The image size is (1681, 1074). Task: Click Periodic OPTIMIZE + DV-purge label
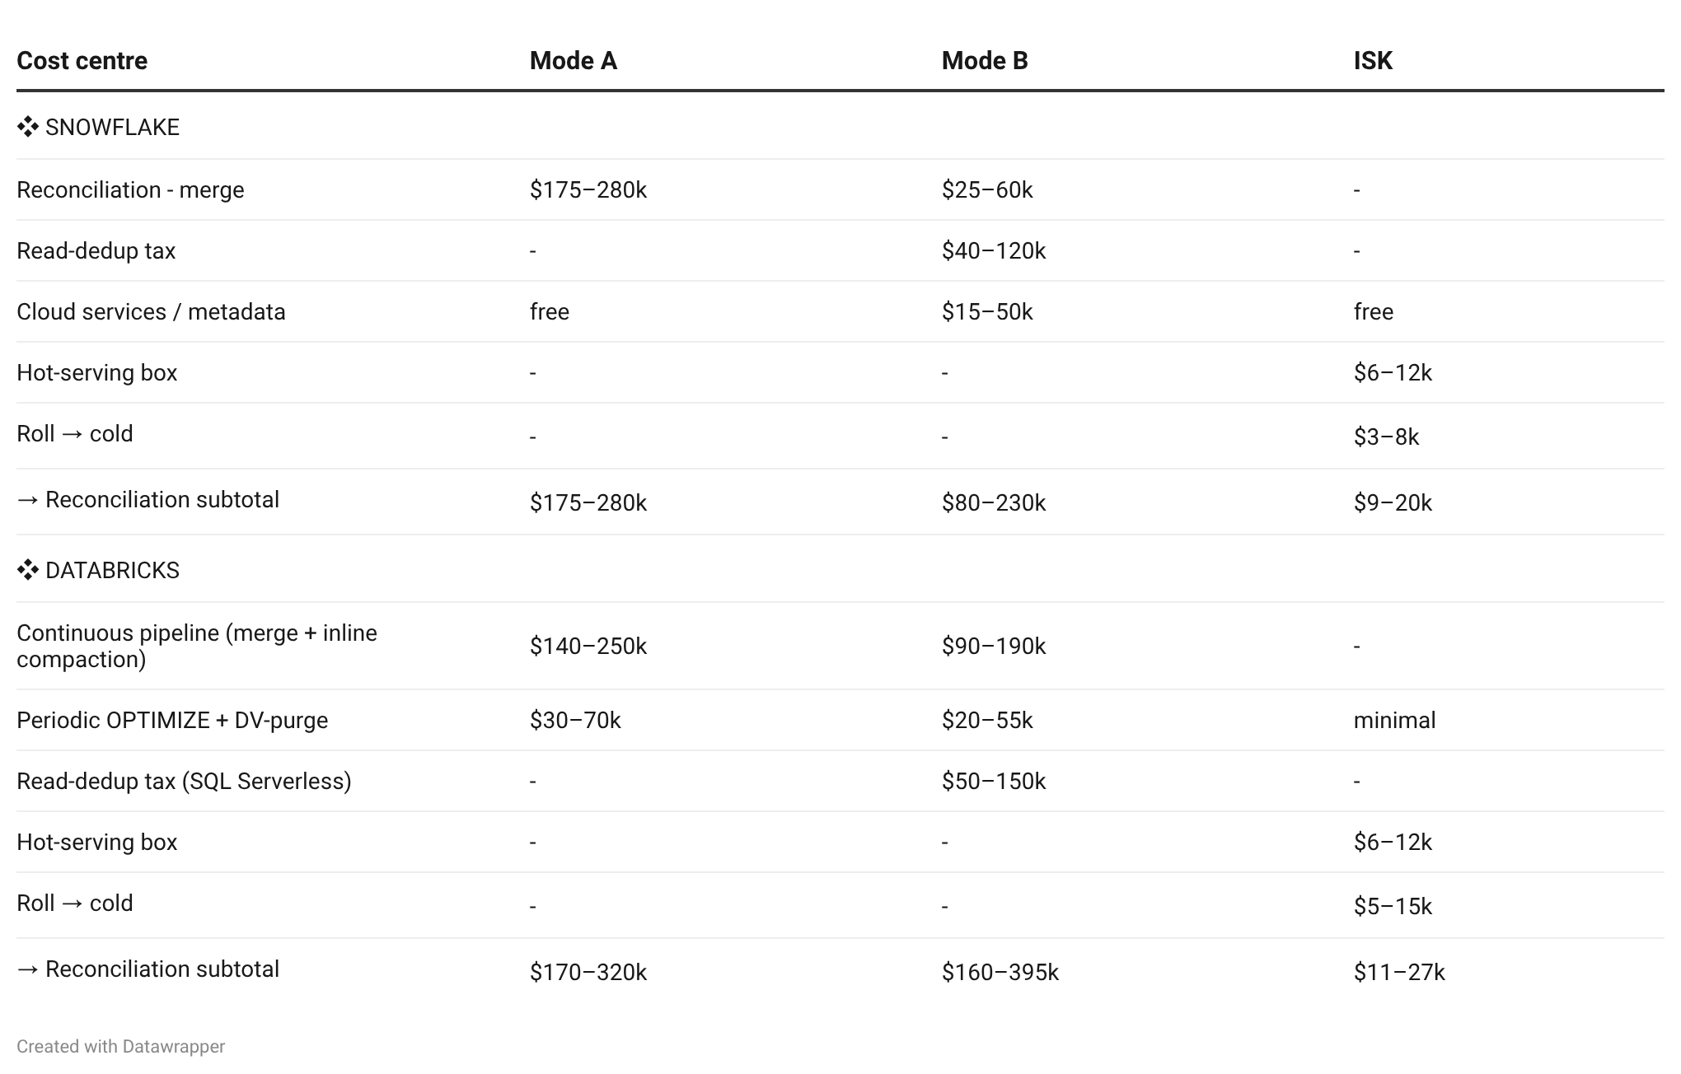(x=173, y=720)
